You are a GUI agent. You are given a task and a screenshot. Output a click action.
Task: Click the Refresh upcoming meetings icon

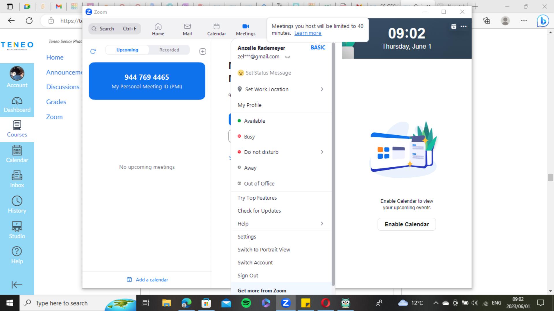click(93, 51)
